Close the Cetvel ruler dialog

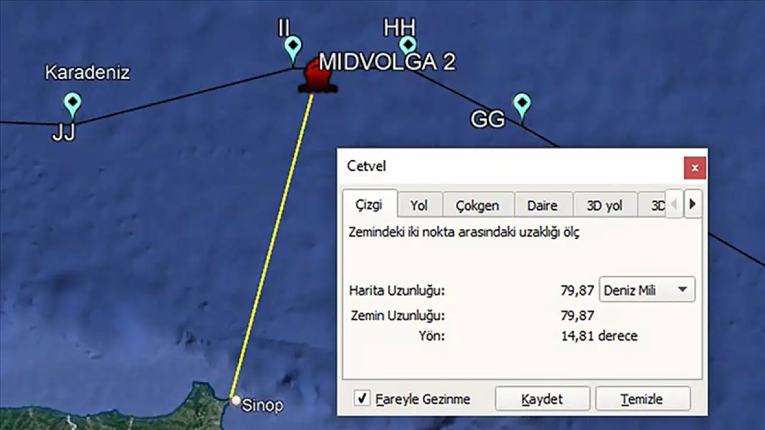coord(694,168)
